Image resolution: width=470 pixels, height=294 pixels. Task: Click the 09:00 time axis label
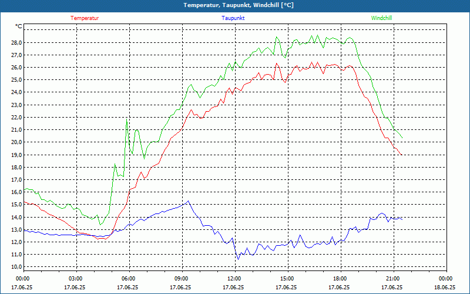tap(183, 279)
